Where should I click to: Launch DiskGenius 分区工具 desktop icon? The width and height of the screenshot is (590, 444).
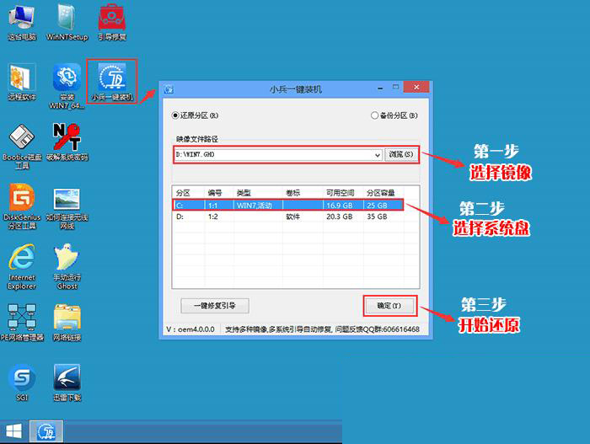(22, 206)
